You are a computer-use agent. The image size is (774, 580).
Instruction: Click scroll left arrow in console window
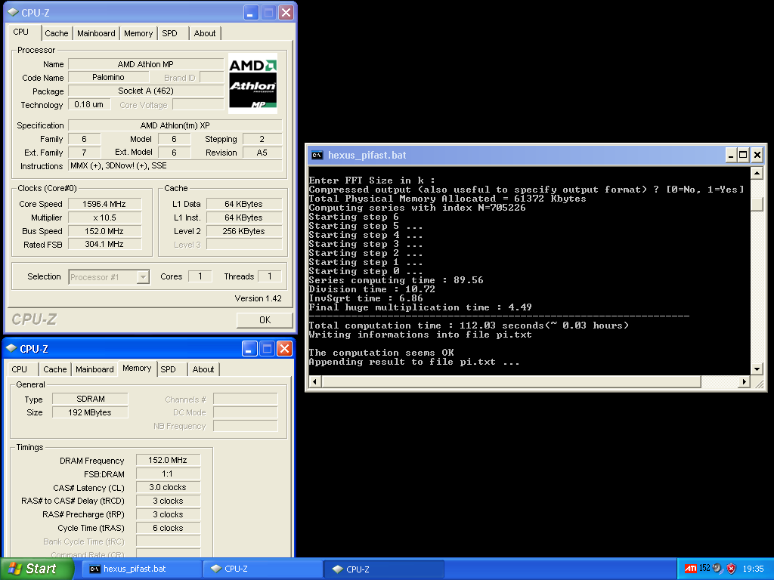point(315,381)
